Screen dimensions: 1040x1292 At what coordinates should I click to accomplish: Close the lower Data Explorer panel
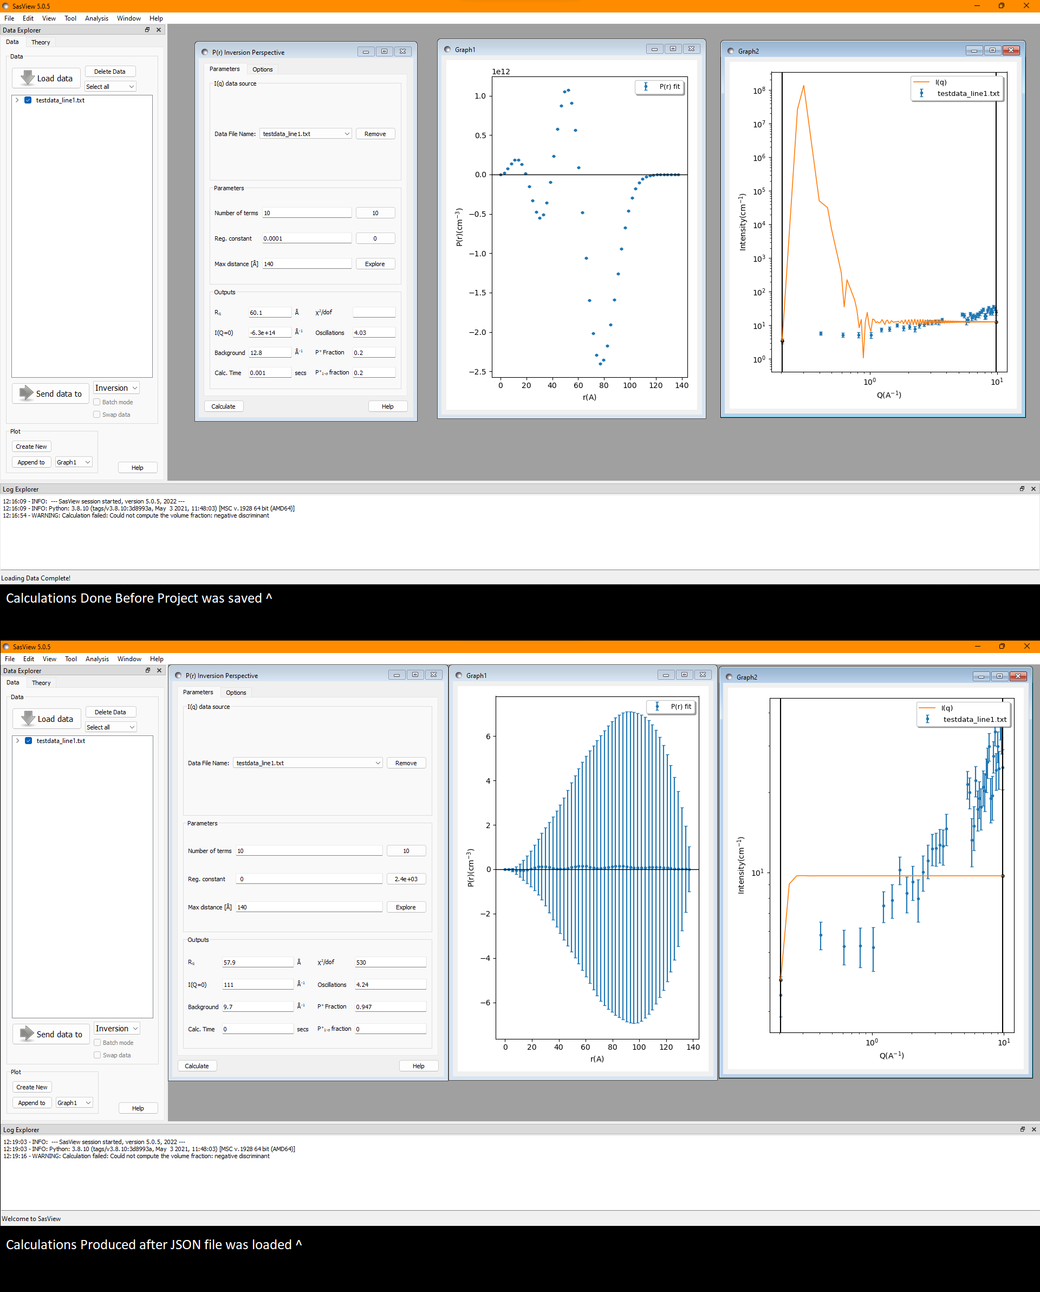point(159,670)
